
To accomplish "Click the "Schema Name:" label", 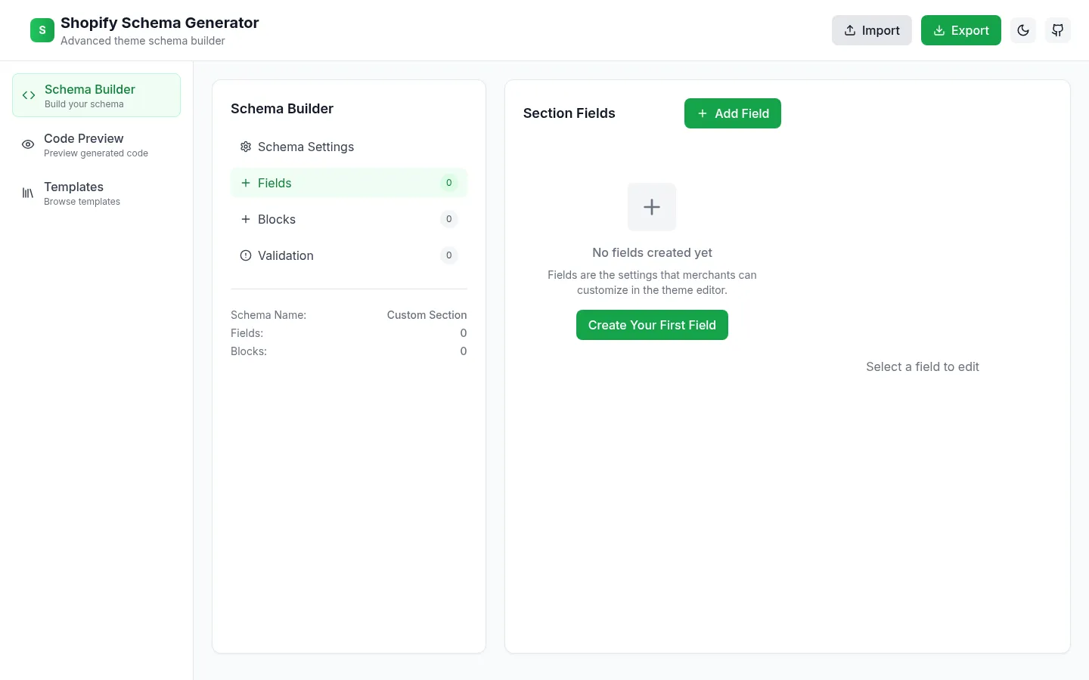I will [268, 315].
